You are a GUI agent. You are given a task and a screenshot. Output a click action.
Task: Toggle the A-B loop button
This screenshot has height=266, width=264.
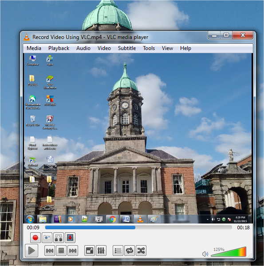59,238
